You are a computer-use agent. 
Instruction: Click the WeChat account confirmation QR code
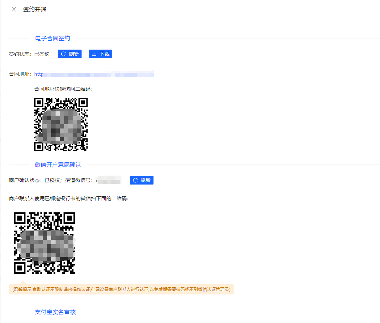pos(45,243)
